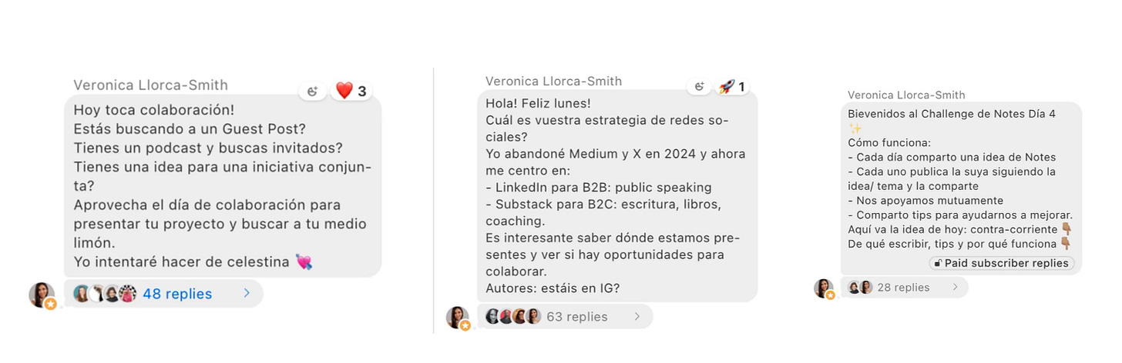The image size is (1122, 363).
Task: Click the lock icon in Paid subscriber replies
Action: coord(938,263)
